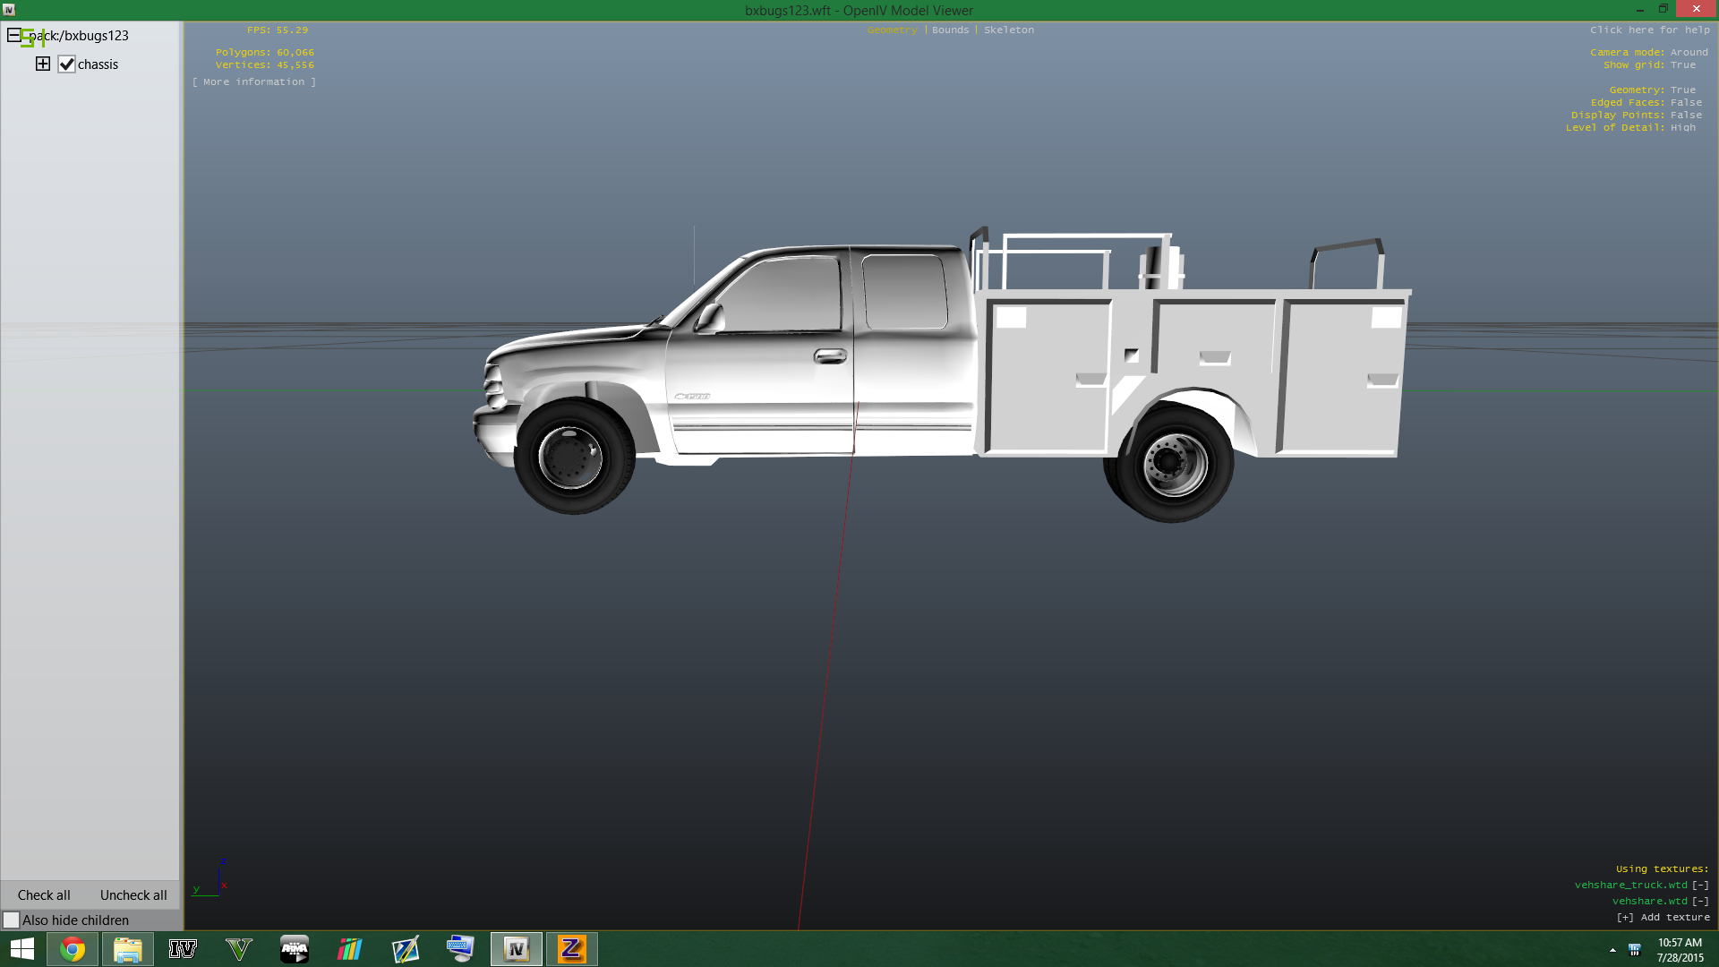Image resolution: width=1719 pixels, height=967 pixels.
Task: Launch GTA V taskbar shortcut
Action: click(x=238, y=949)
